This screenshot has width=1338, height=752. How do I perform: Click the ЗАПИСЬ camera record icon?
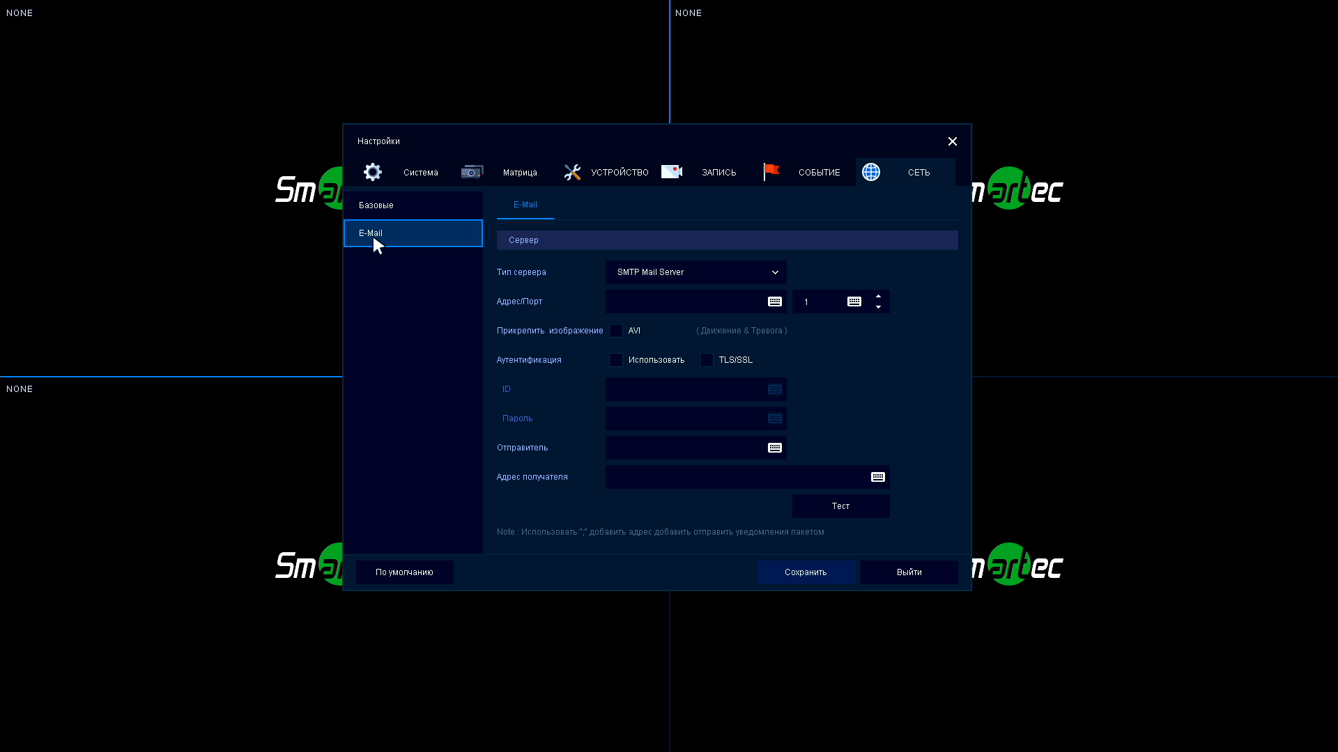672,172
